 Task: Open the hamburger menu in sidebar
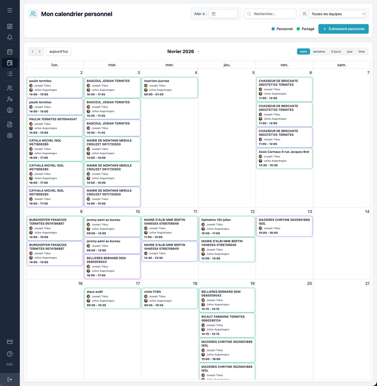10,10
